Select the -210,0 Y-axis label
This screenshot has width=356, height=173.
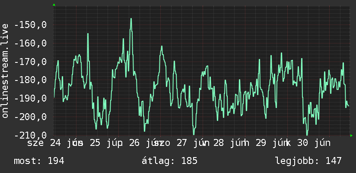coord(31,135)
